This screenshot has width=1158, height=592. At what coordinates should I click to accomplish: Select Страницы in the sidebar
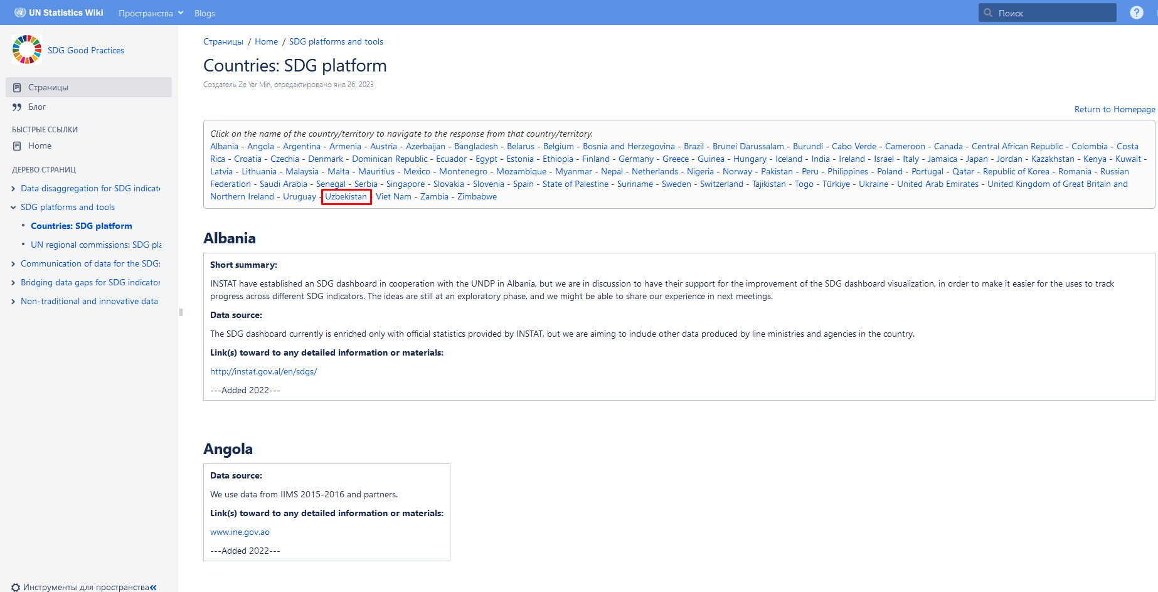[x=48, y=87]
